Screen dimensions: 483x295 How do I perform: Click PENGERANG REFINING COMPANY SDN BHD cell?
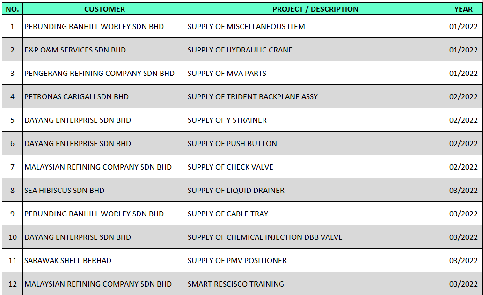click(99, 74)
